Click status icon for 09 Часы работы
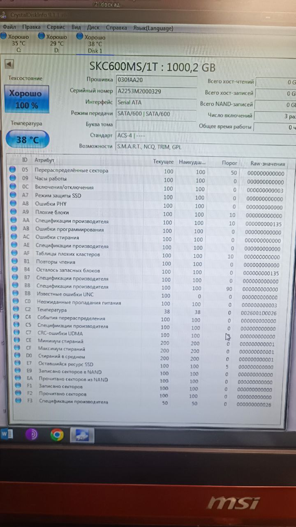Viewport: 296px width, 527px height. (x=12, y=178)
